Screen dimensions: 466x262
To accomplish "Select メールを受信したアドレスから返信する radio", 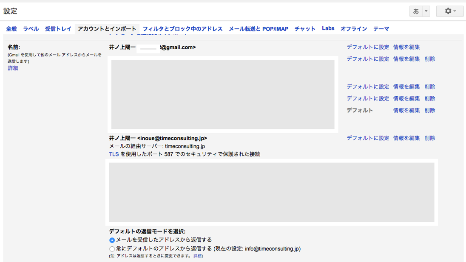I will (112, 240).
